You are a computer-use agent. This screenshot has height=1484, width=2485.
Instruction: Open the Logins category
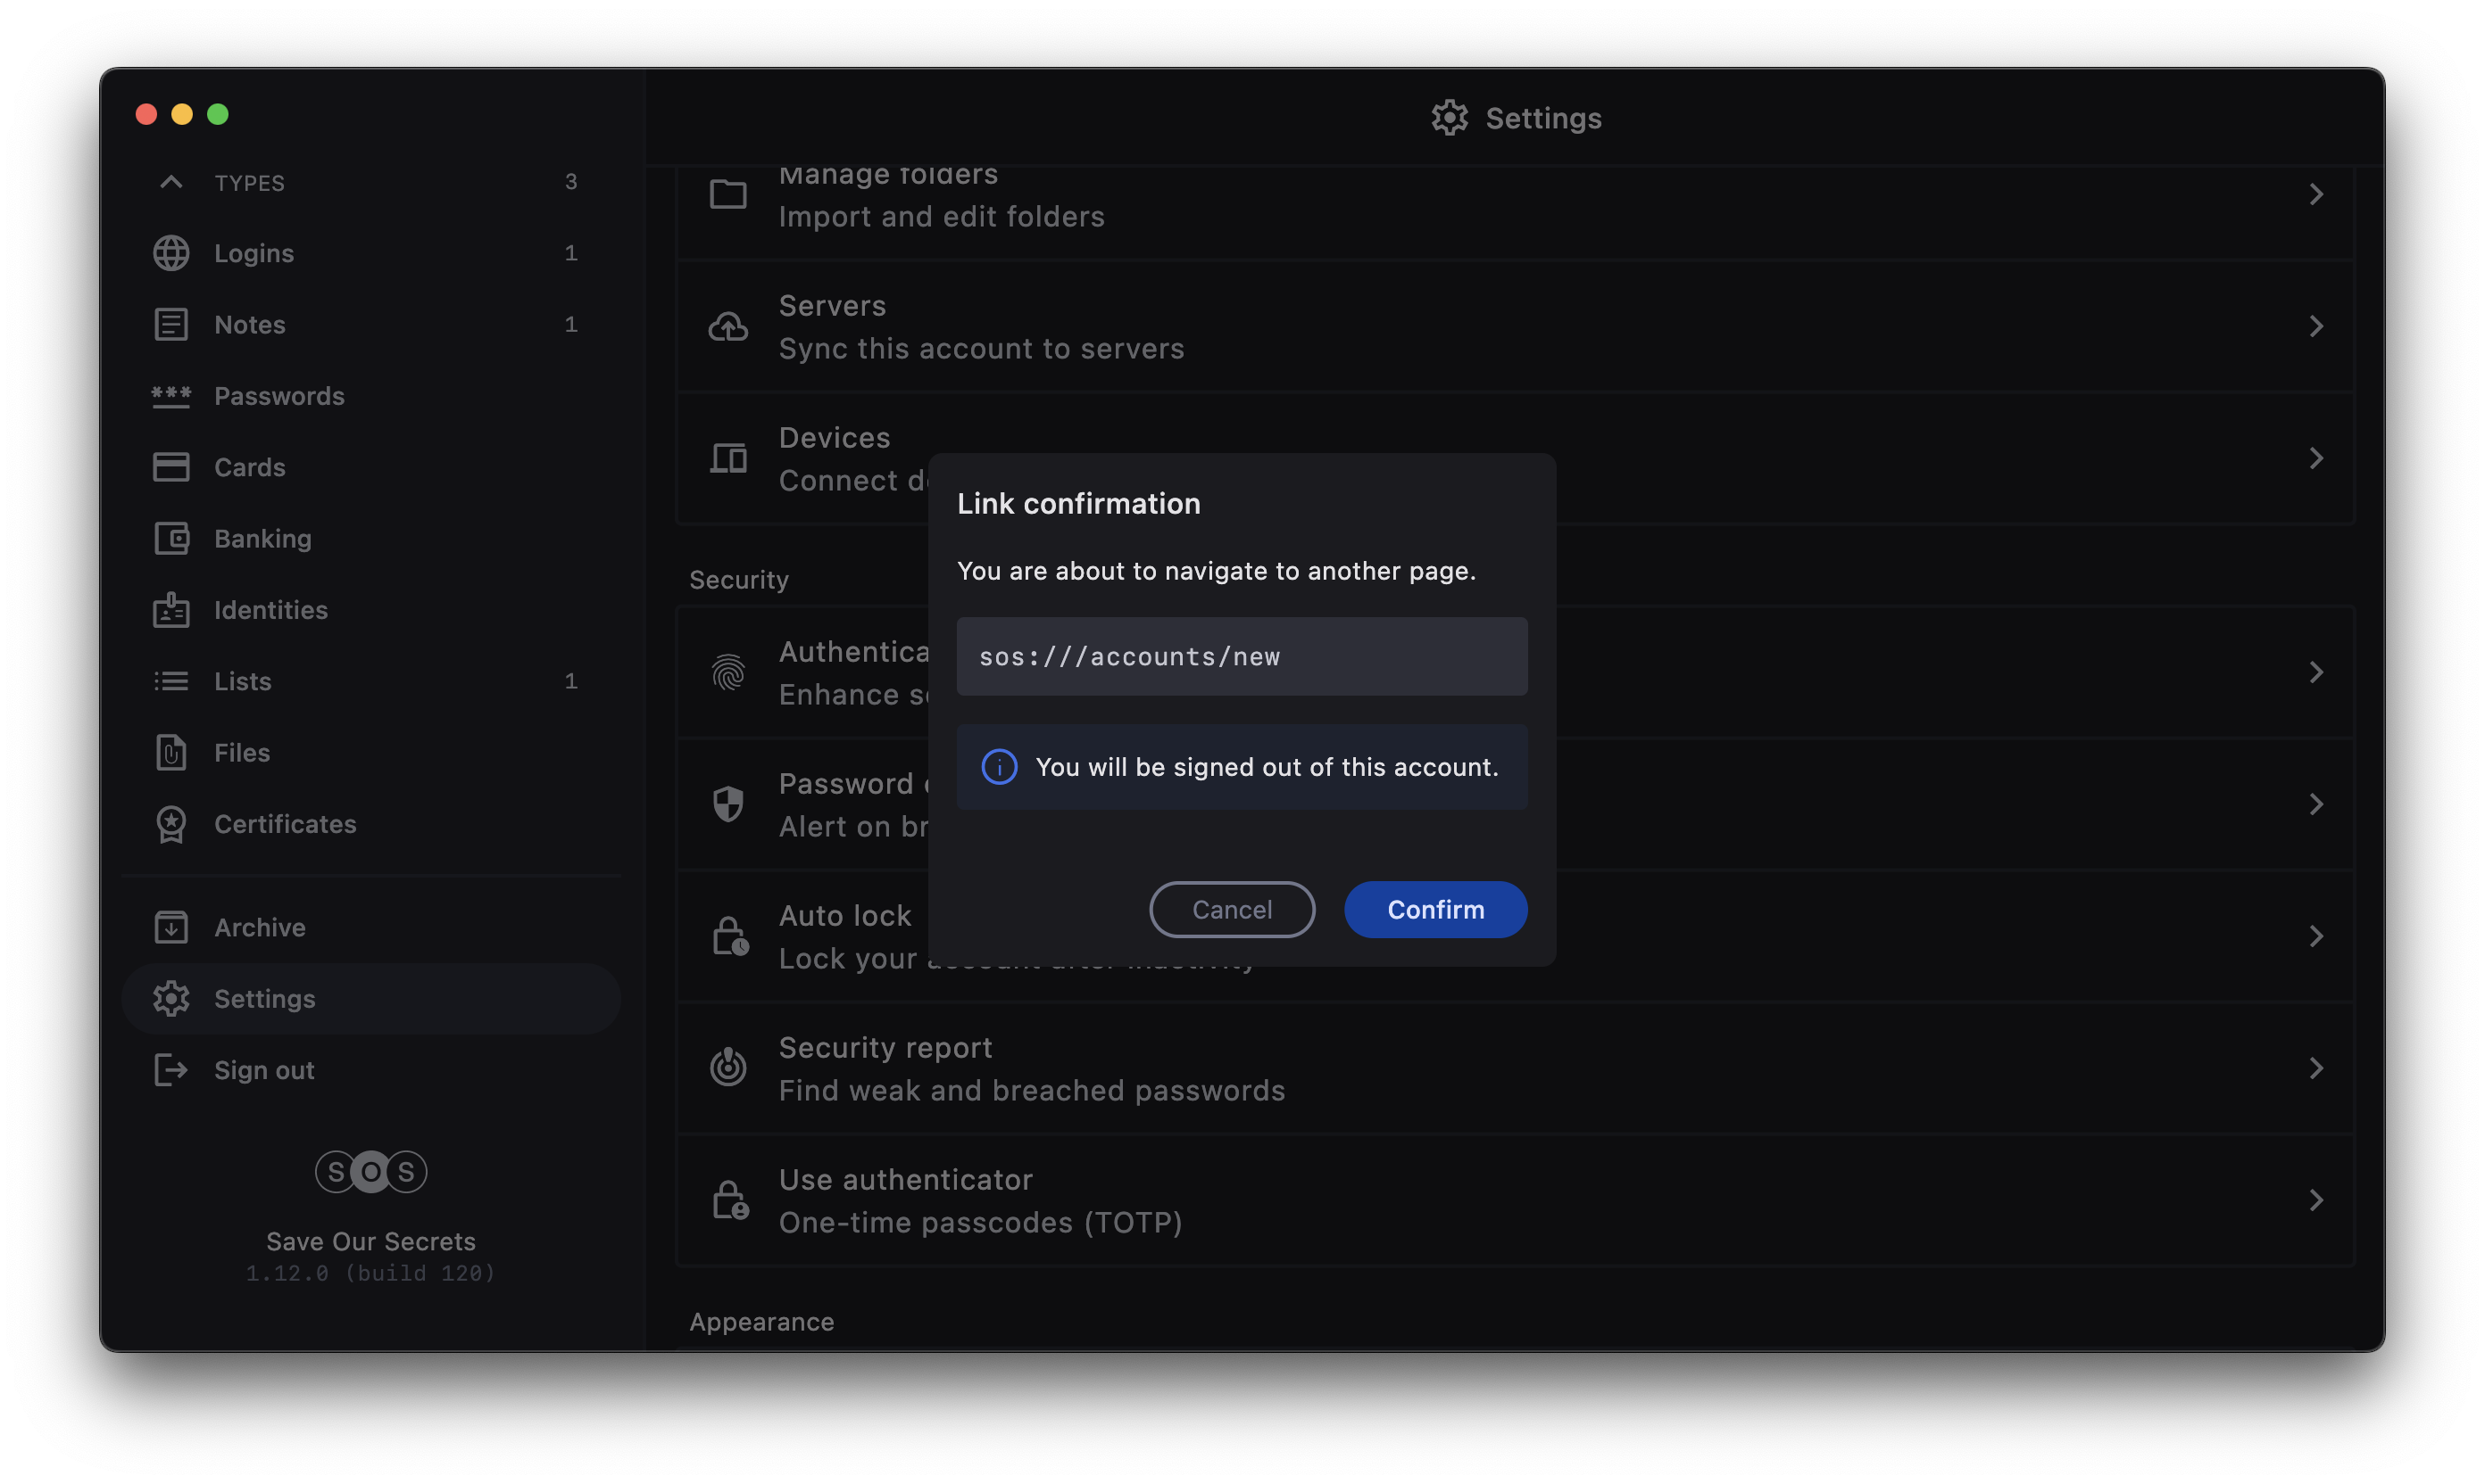coord(370,253)
